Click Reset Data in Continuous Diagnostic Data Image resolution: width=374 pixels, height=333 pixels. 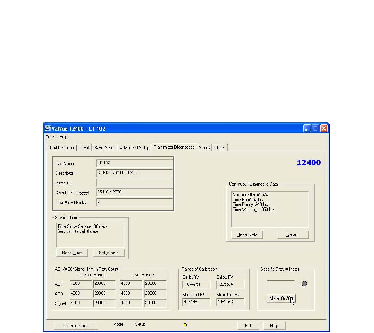click(247, 234)
